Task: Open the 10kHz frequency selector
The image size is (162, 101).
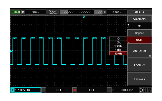Action: pos(140,40)
